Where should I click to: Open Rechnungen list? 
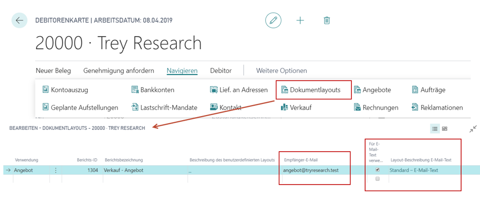376,107
